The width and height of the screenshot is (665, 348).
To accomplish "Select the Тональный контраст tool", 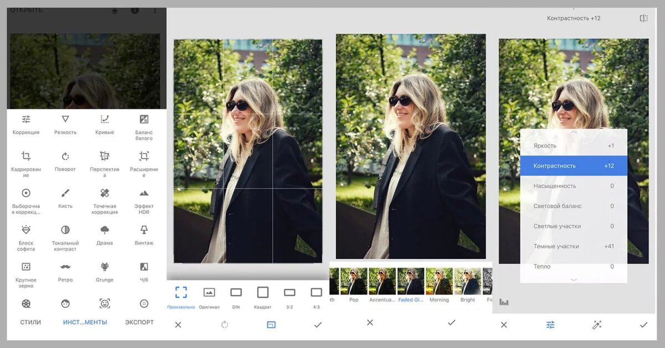I will pos(65,238).
